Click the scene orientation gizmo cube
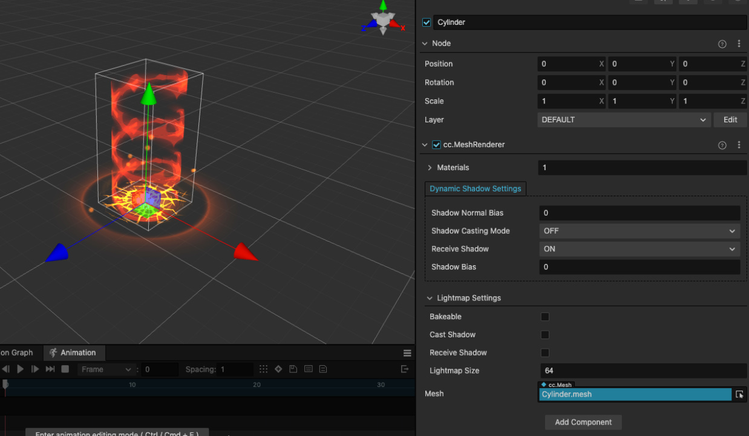749x436 pixels. [384, 19]
